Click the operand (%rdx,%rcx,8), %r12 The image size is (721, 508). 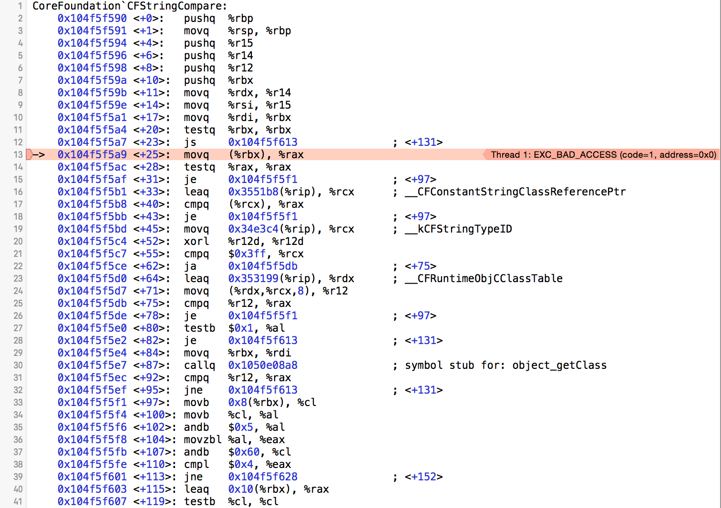(x=288, y=291)
